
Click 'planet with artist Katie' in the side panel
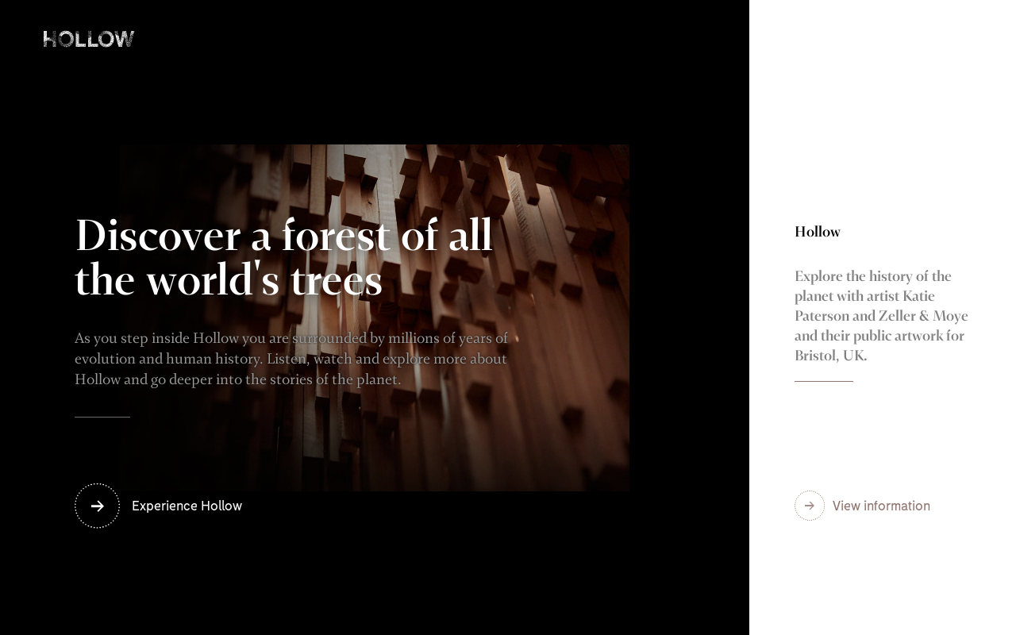pyautogui.click(x=864, y=296)
